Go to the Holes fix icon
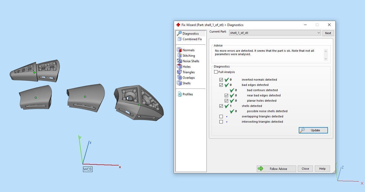 pos(179,66)
